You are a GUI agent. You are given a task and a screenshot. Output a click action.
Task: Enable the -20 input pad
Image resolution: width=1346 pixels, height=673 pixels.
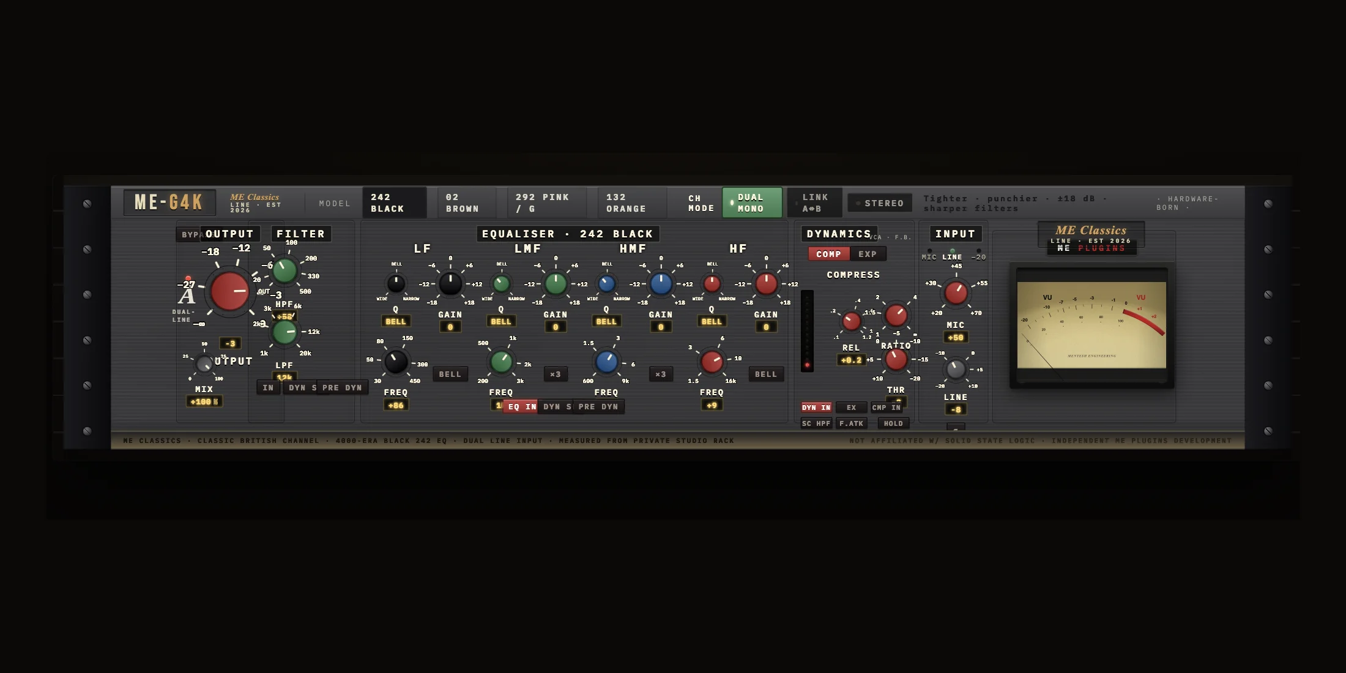tap(978, 255)
